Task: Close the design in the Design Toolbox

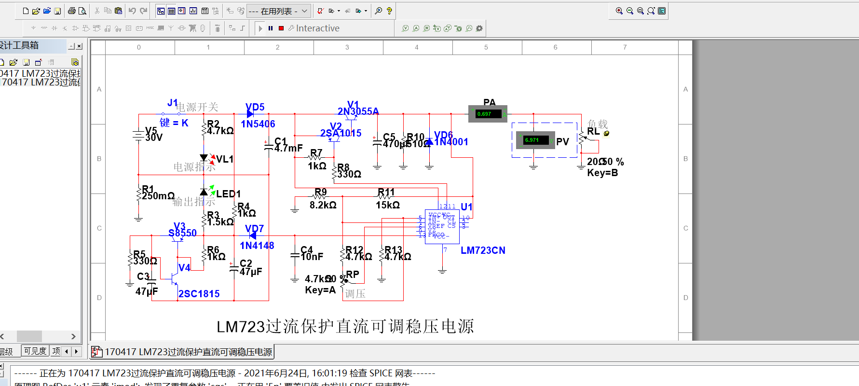Action: 39,62
